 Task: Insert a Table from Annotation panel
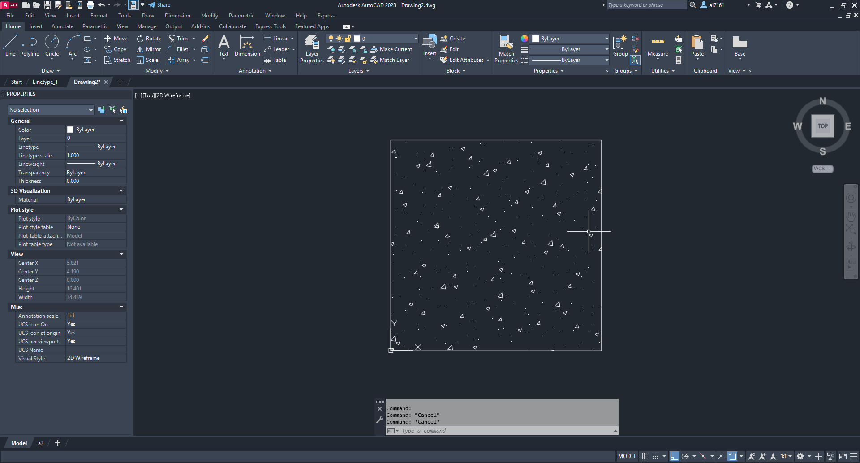click(x=275, y=60)
